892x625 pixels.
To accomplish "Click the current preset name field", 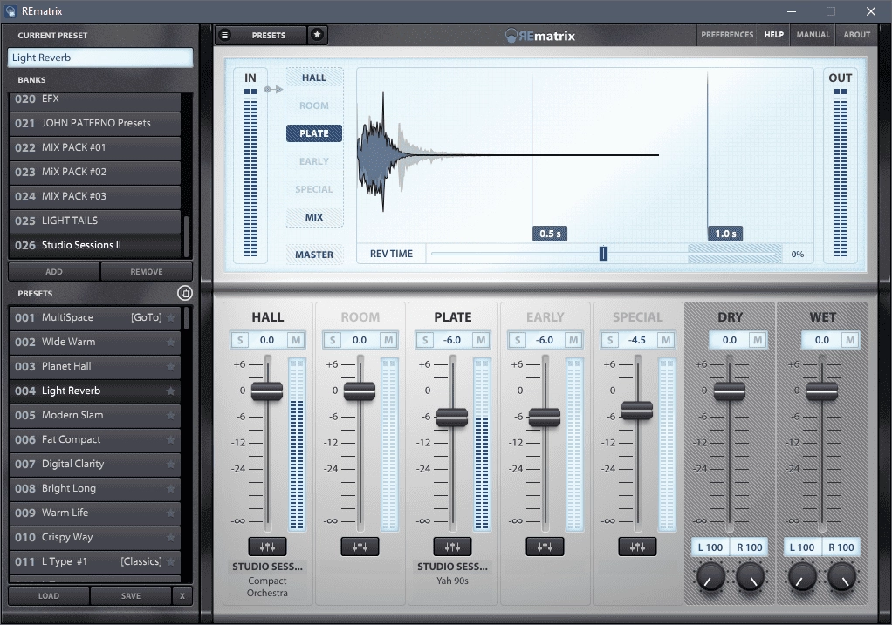I will click(x=100, y=58).
